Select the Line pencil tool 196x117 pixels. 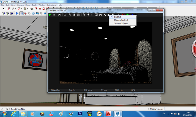coord(13,9)
